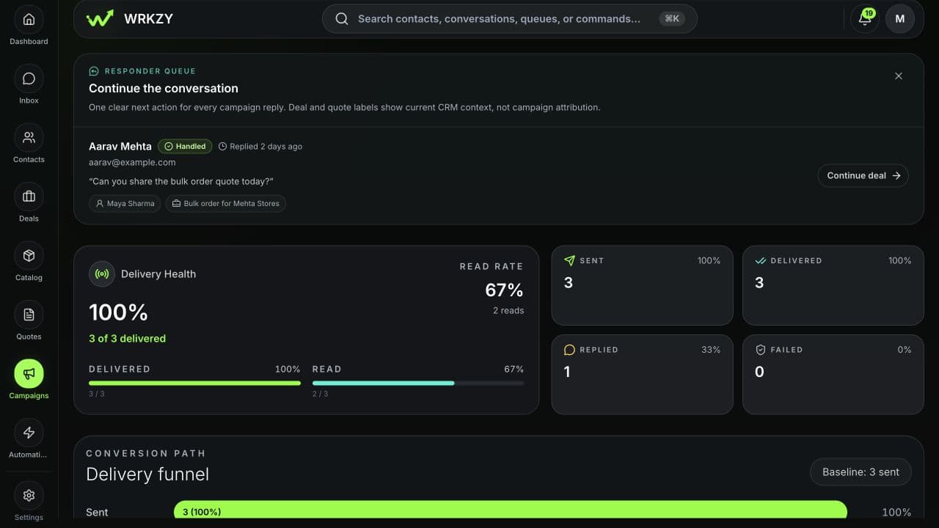Click the ⌘K shortcut badge
Screen dimensions: 939x528
672,19
